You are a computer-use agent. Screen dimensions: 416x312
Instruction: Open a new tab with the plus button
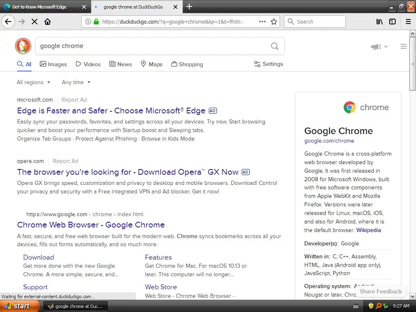coord(189,6)
